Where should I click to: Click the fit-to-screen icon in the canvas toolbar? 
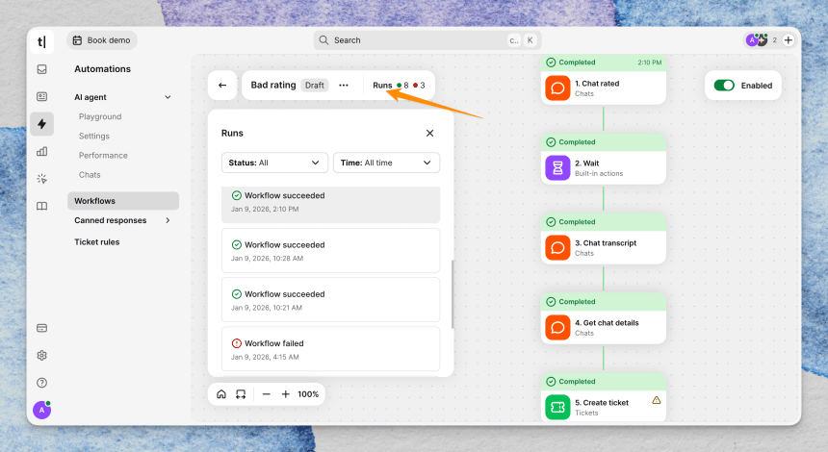click(241, 394)
